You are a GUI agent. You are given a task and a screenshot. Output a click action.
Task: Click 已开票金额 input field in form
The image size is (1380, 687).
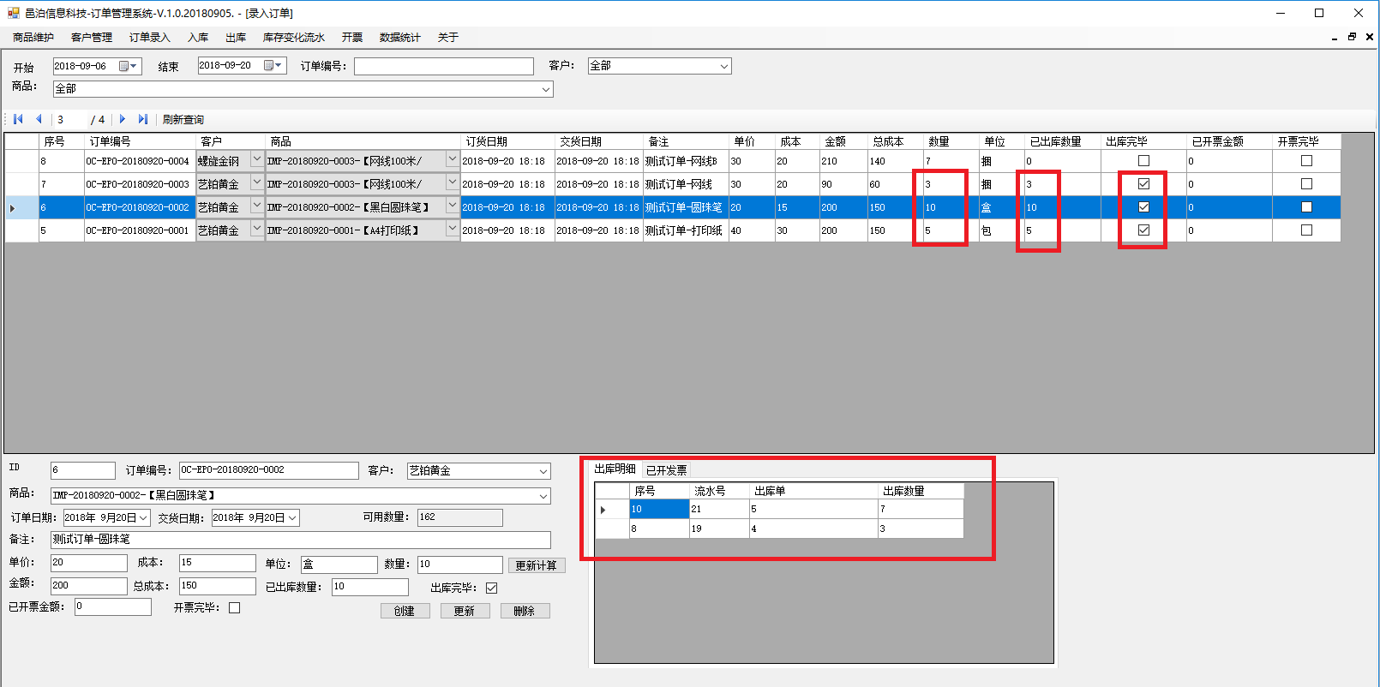(x=113, y=606)
